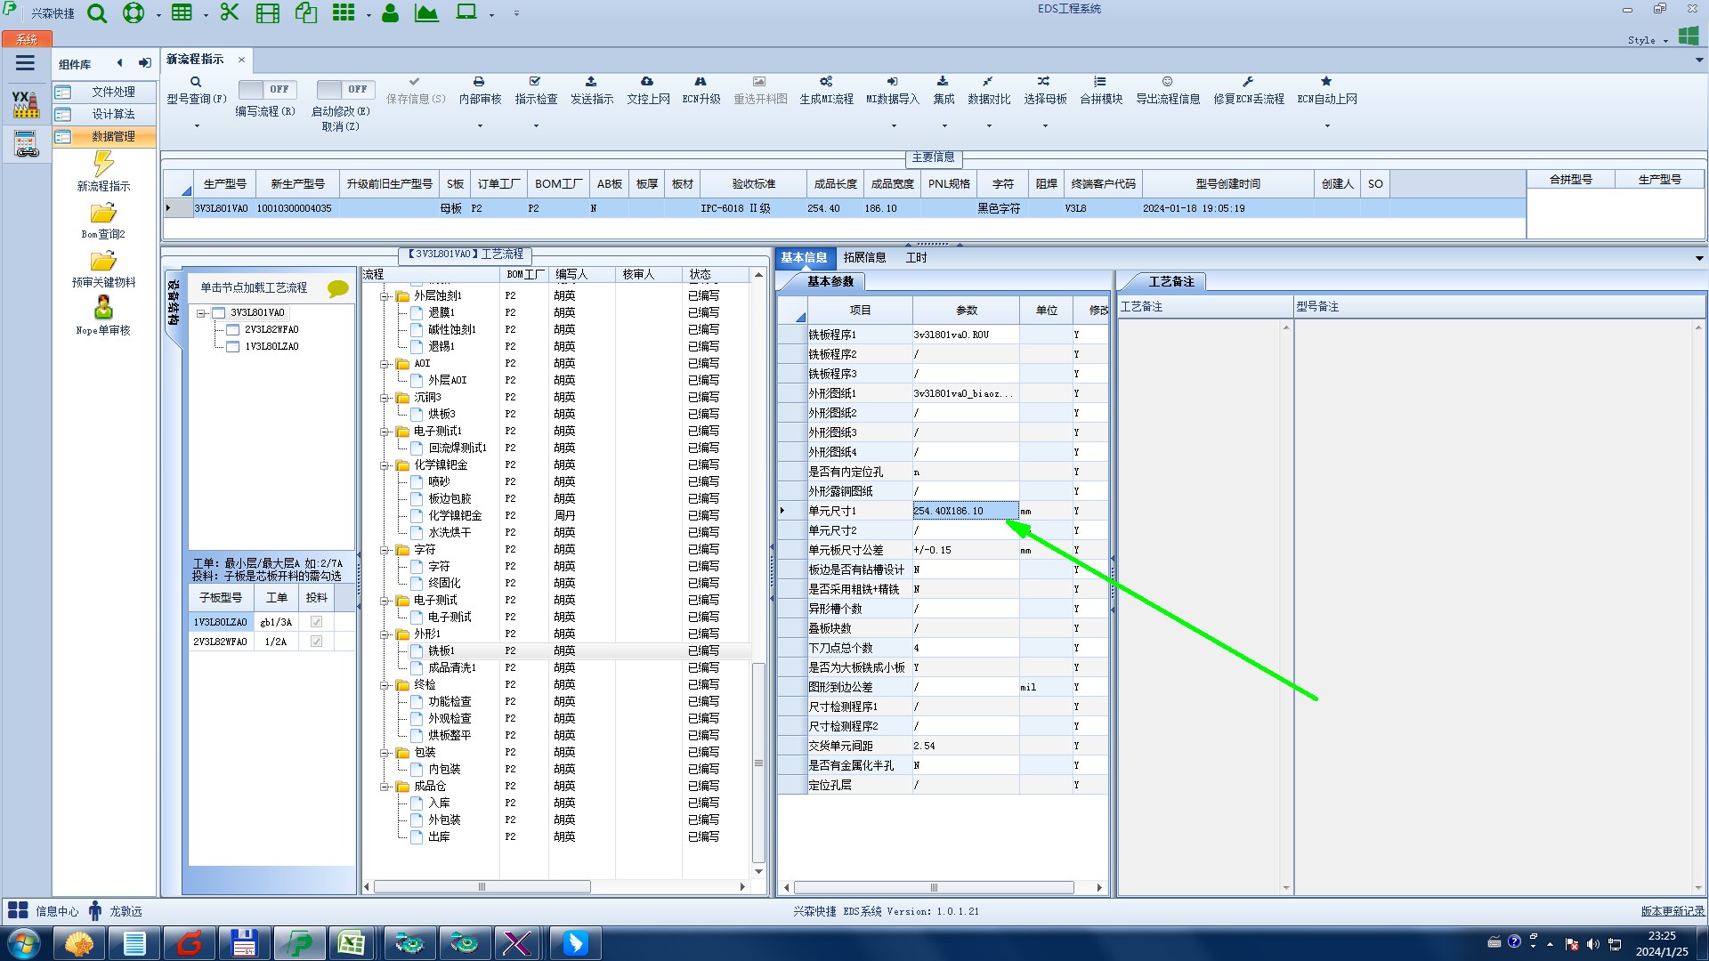Switch to the 拓展信息 tab
Screen dimensions: 1709x961
864,257
